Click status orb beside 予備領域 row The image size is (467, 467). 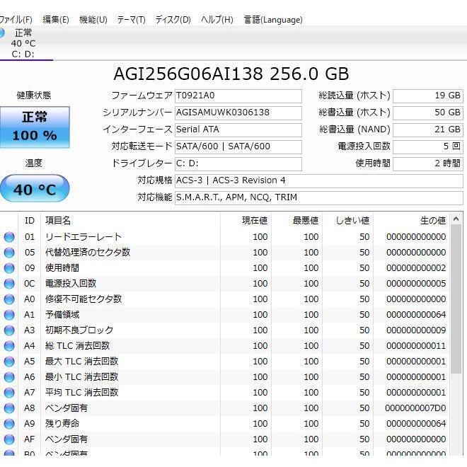click(9, 315)
